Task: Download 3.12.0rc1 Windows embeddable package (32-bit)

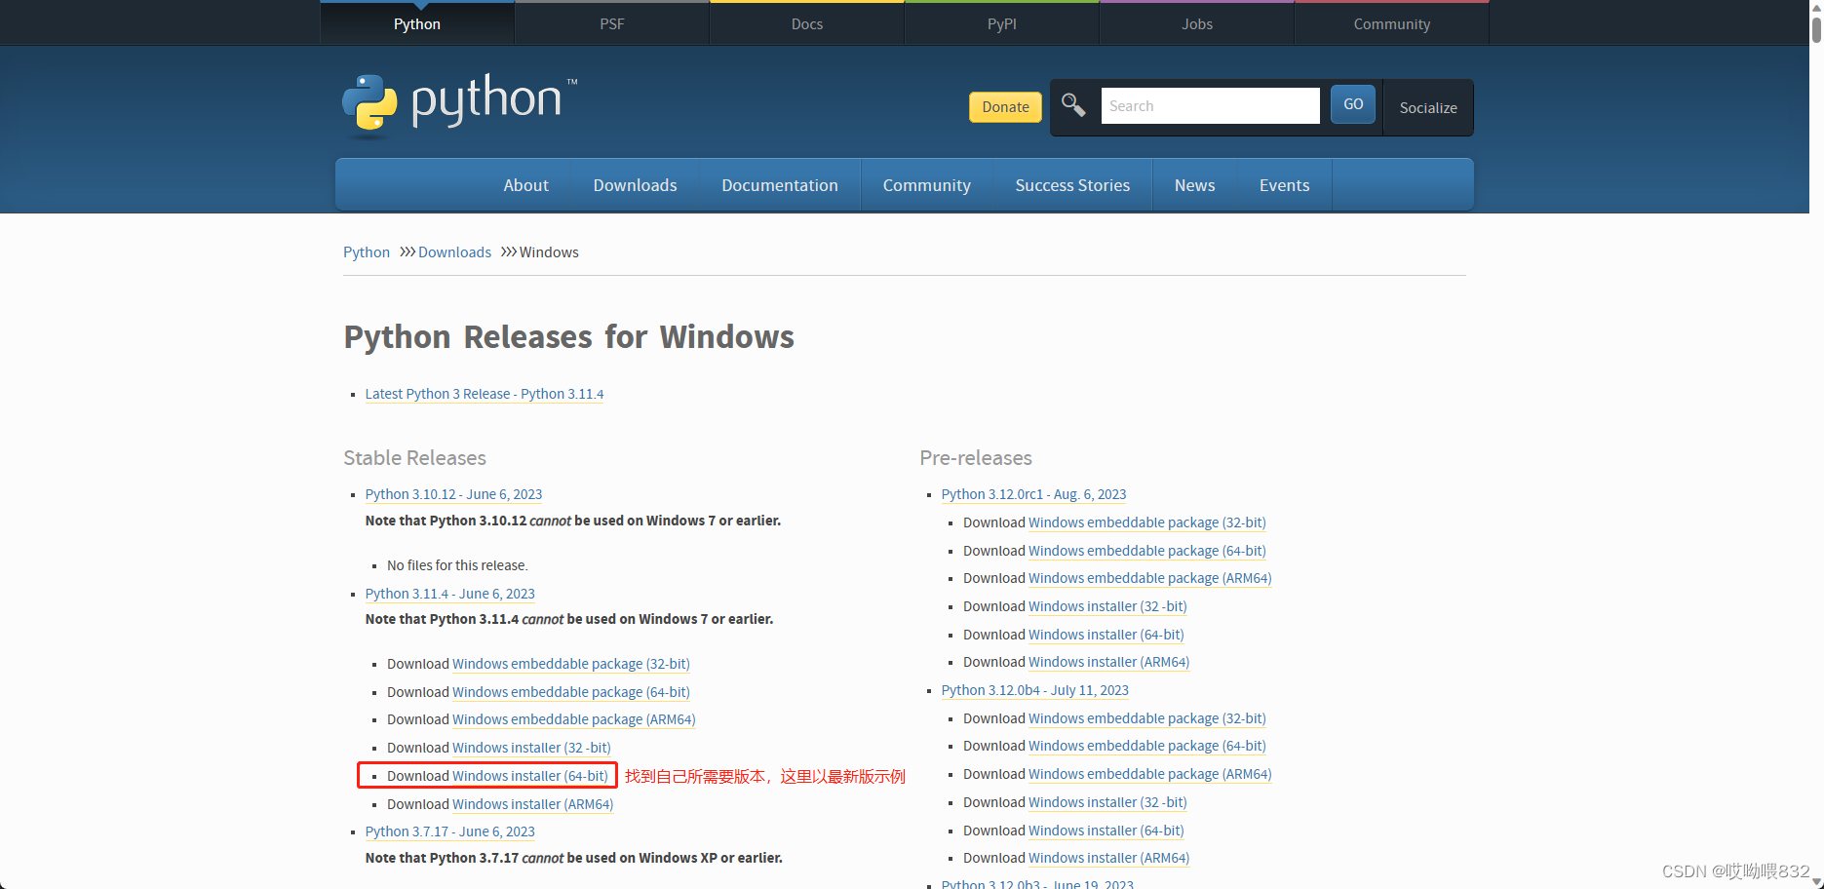Action: pyautogui.click(x=1147, y=522)
